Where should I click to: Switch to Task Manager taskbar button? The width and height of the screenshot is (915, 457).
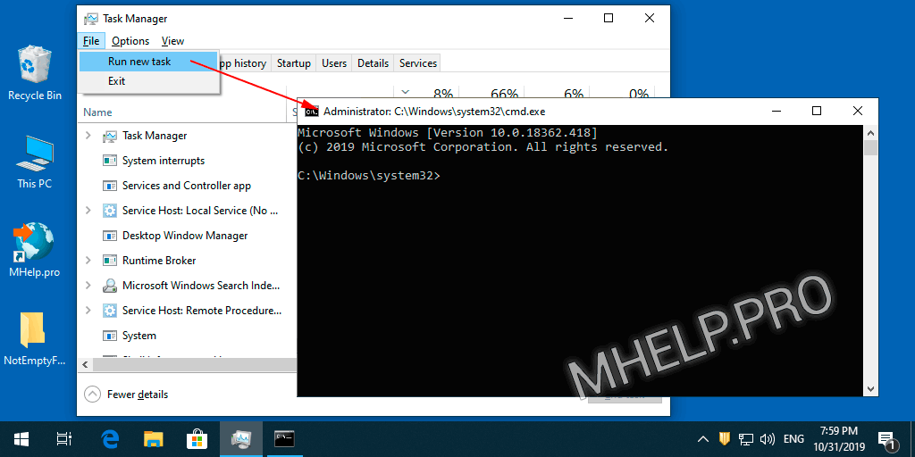[x=241, y=438]
